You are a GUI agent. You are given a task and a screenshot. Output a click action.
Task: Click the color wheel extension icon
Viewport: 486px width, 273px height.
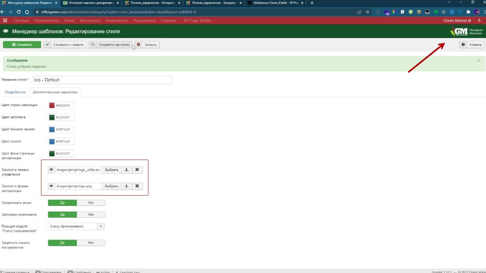tap(394, 12)
